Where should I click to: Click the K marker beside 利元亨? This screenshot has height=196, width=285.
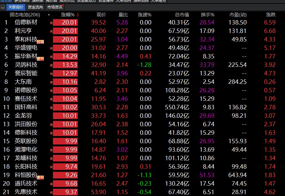(51, 31)
